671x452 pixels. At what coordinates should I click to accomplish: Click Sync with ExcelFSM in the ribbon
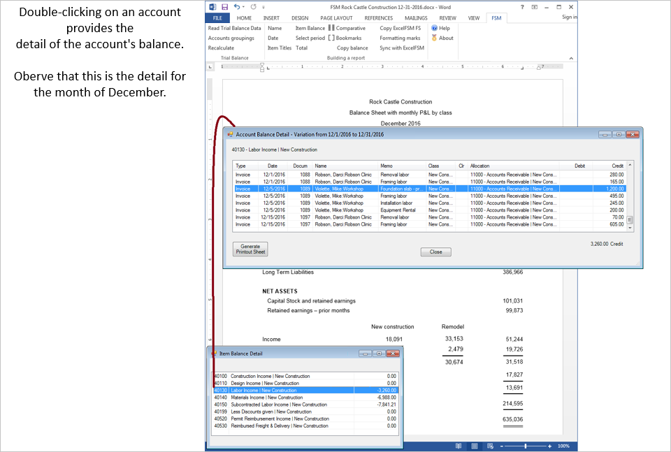click(402, 48)
